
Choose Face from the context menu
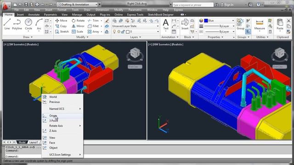tap(62, 143)
